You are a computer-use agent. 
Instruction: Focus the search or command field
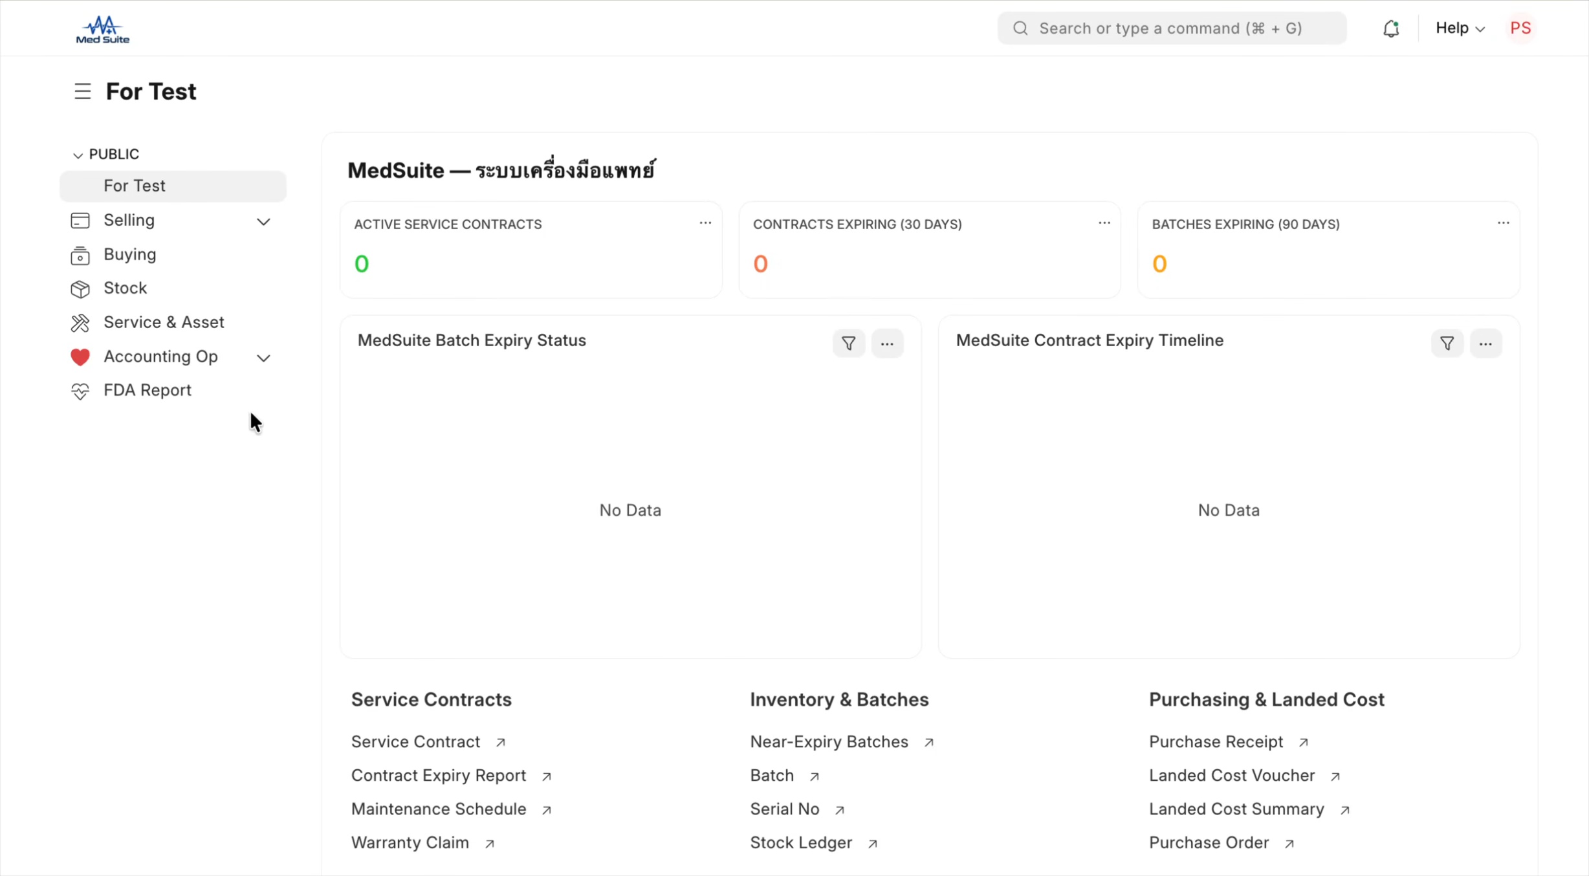point(1172,28)
